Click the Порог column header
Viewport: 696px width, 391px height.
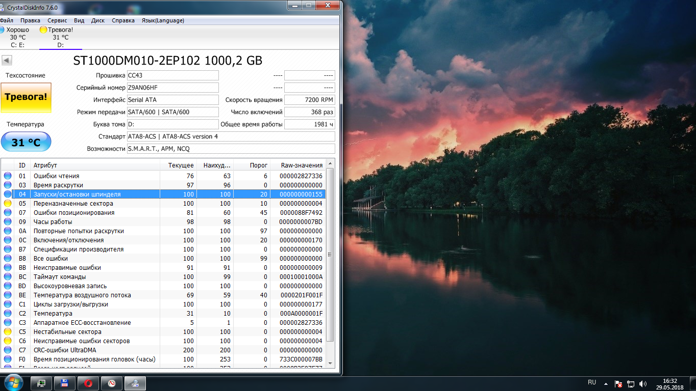coord(252,165)
